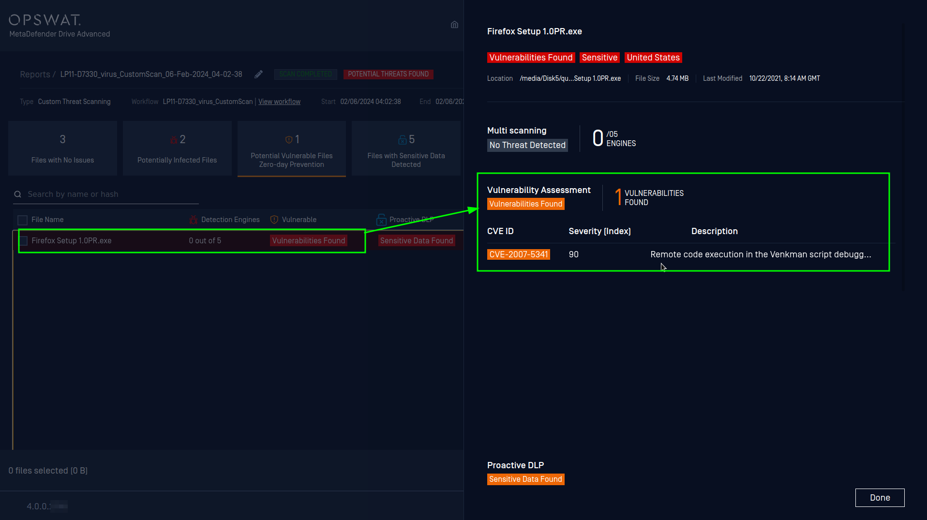This screenshot has height=520, width=927.
Task: Click the last modified date 10/22/2021
Action: click(x=785, y=78)
